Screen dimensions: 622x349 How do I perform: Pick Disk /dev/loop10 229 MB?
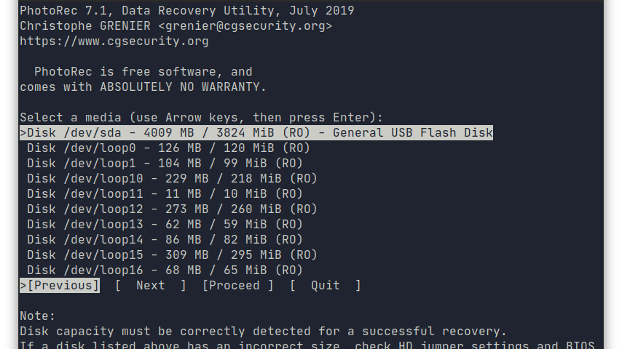pyautogui.click(x=172, y=179)
